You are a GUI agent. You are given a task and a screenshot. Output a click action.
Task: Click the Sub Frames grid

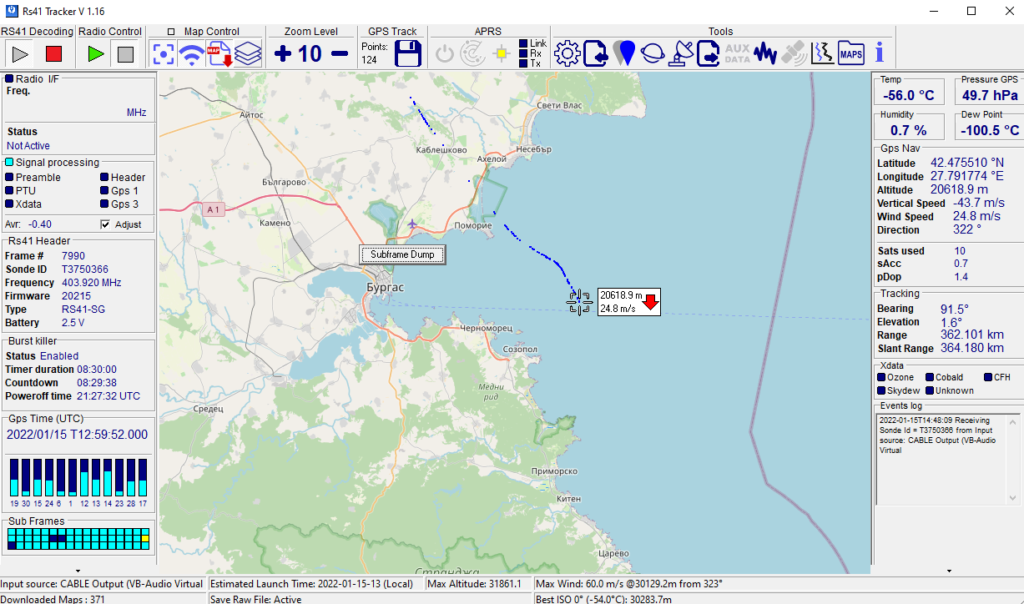(78, 539)
